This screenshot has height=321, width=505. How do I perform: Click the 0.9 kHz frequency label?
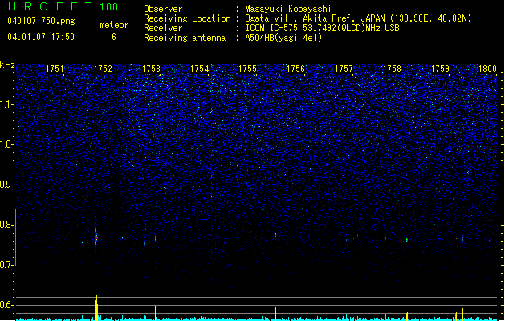(6, 185)
